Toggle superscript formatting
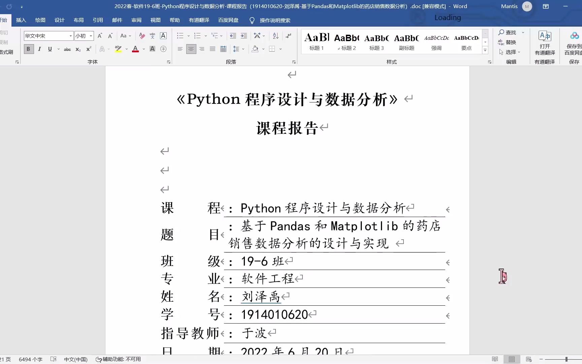The width and height of the screenshot is (582, 364). click(89, 49)
